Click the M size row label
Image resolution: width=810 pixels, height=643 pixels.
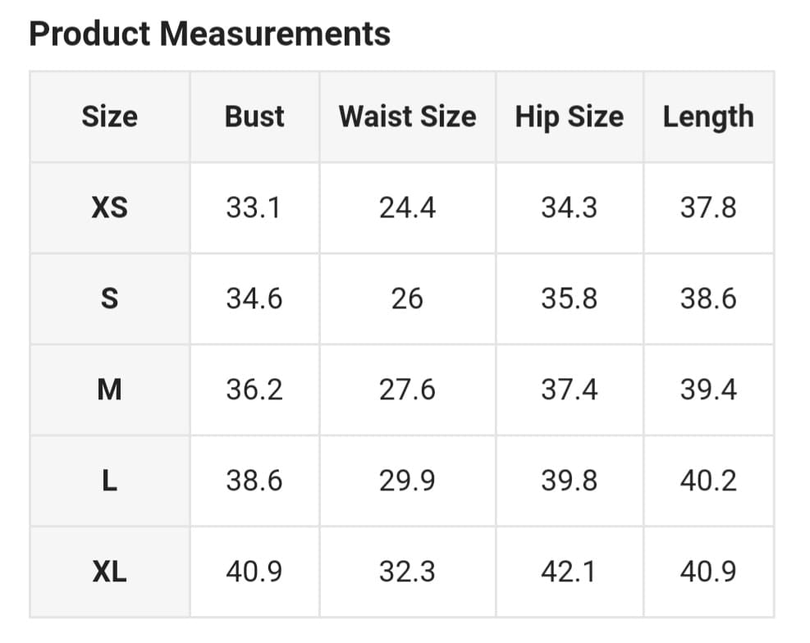[x=109, y=390]
